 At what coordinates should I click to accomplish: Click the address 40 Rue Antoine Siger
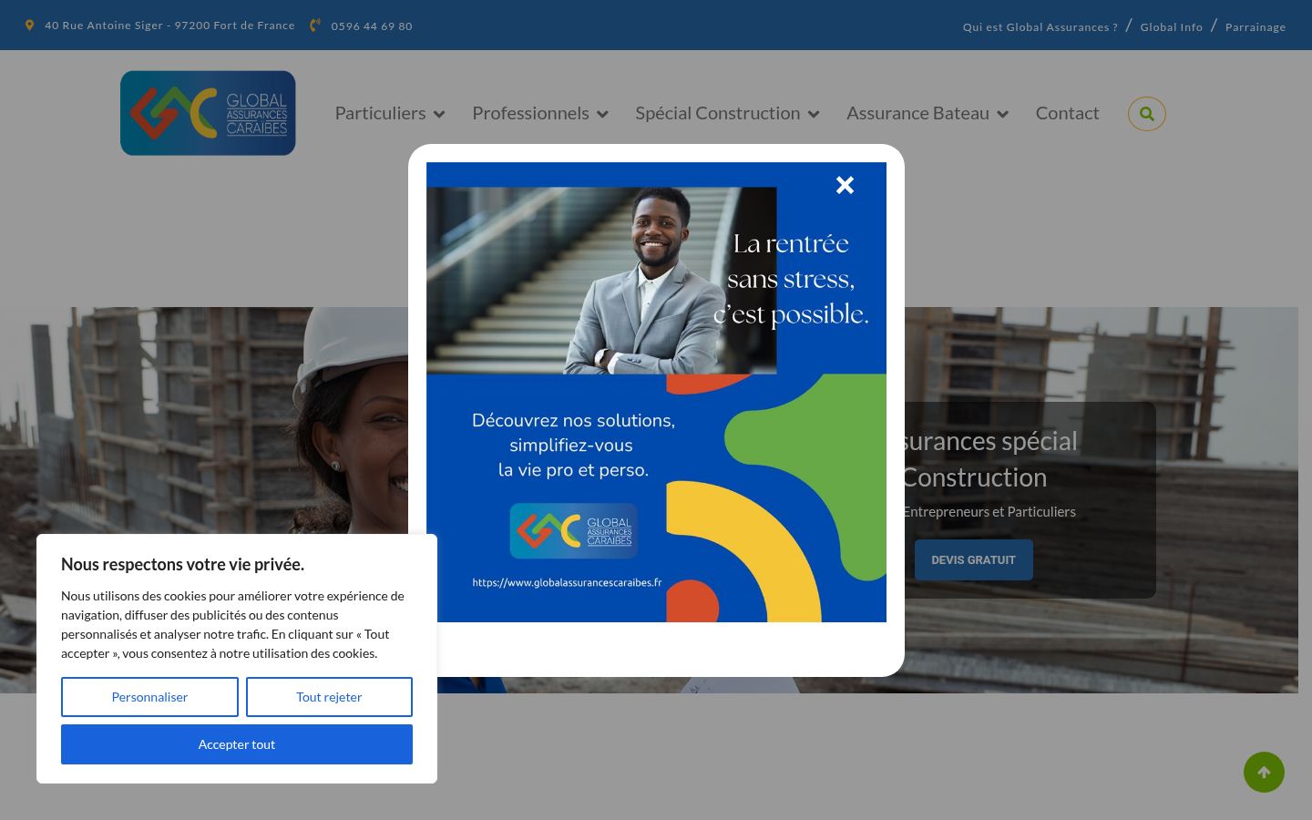[169, 26]
